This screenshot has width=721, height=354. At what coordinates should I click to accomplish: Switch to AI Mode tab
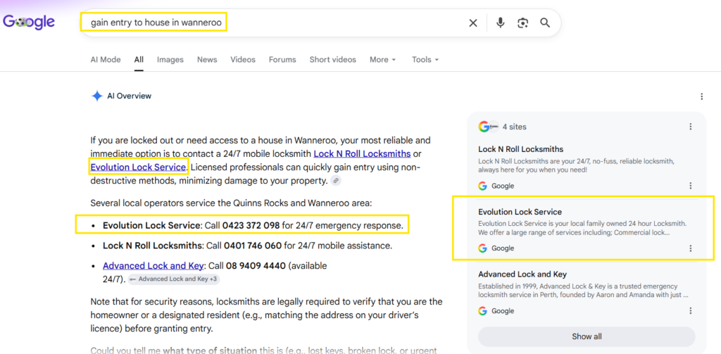(106, 60)
